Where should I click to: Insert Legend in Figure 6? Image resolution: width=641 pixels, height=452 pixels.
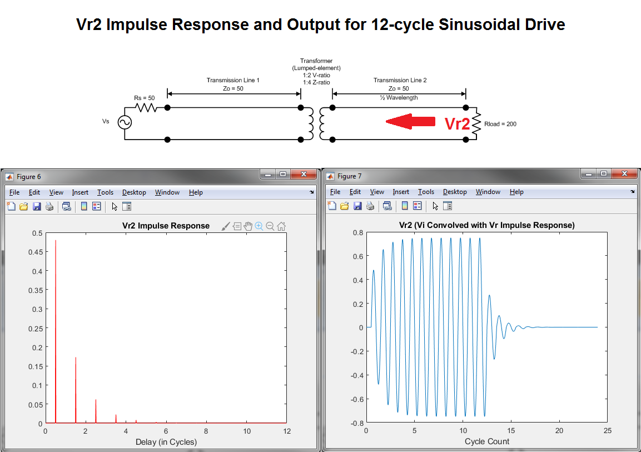click(x=97, y=207)
